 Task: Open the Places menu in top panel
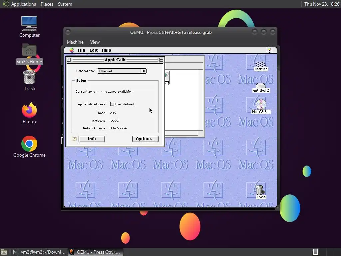point(47,4)
